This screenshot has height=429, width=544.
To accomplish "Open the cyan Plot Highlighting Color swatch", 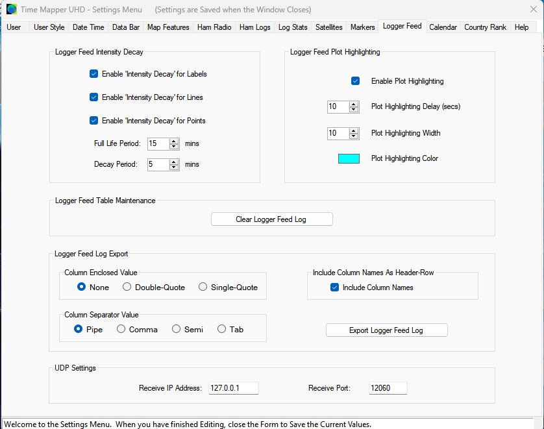I will tap(349, 158).
